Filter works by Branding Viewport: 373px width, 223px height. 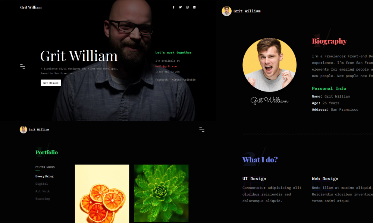[x=43, y=198]
